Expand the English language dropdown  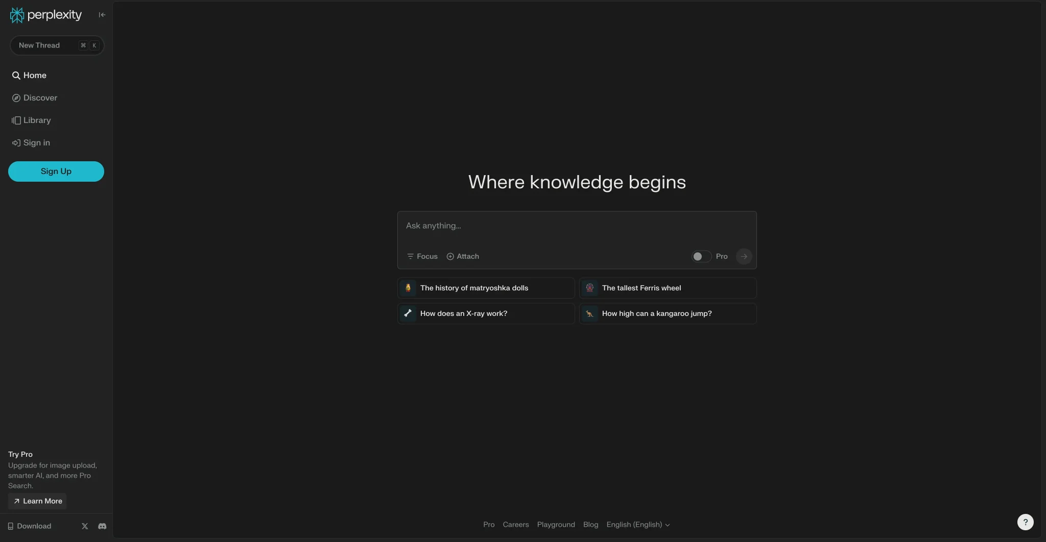click(x=638, y=525)
